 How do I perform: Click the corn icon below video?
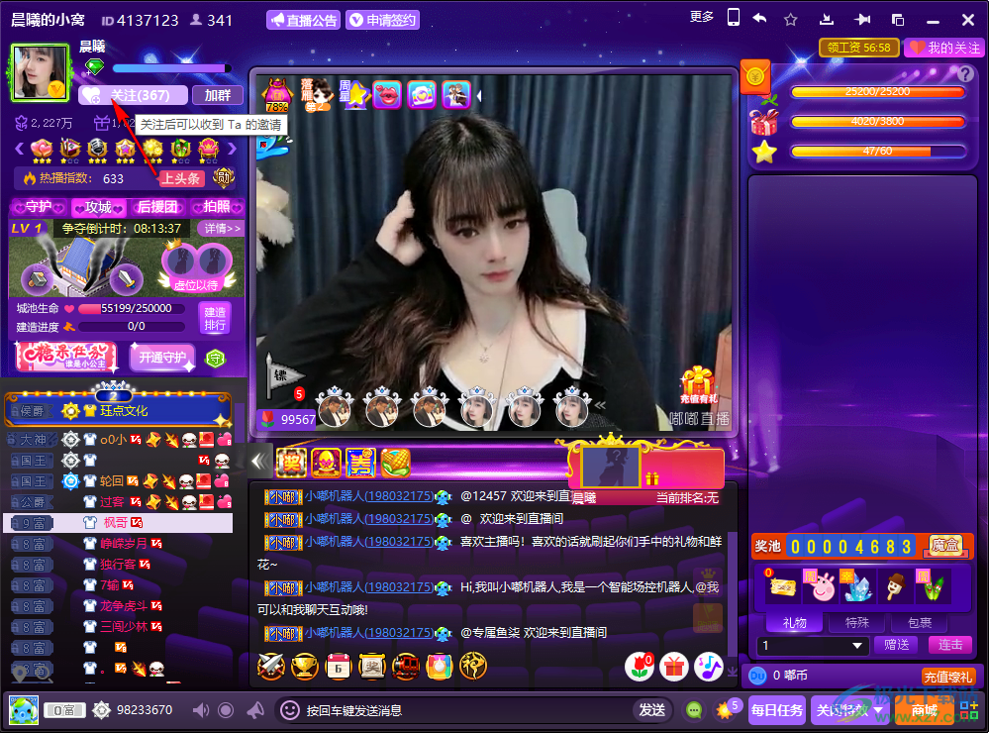395,463
